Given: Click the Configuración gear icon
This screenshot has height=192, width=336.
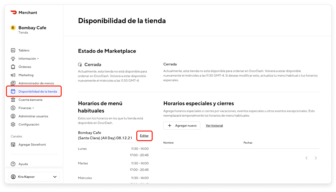Looking at the screenshot, I should pos(13,124).
